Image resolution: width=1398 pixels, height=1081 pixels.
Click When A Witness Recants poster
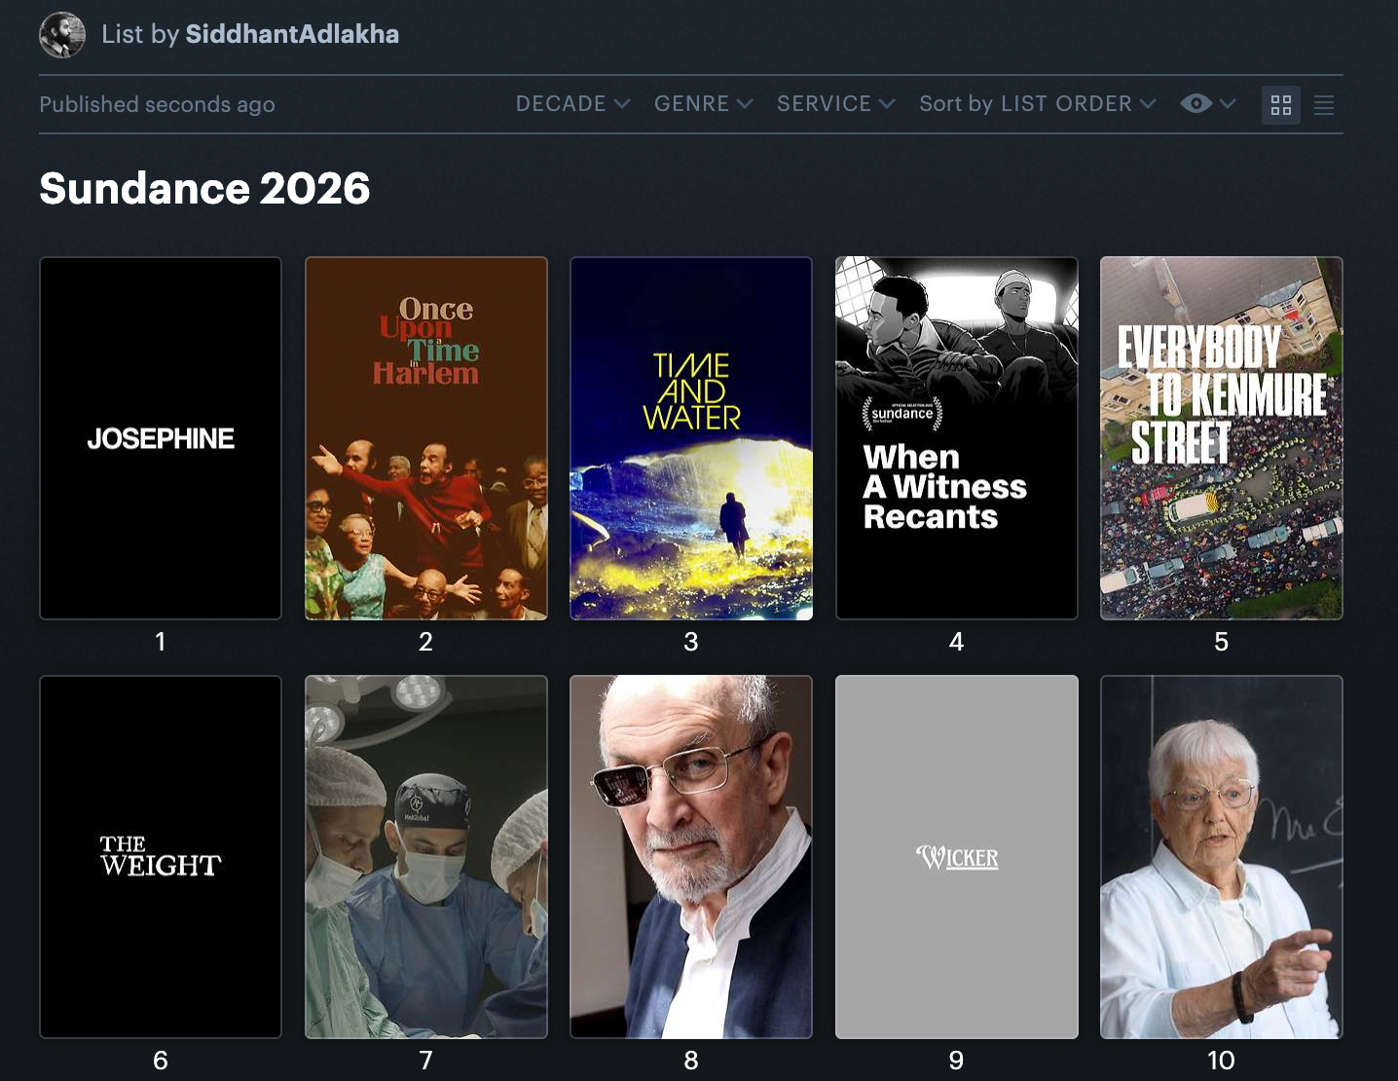(956, 438)
